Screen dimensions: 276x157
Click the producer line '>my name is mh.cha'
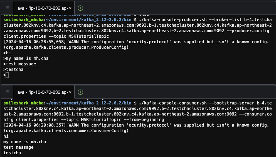coord(26,58)
